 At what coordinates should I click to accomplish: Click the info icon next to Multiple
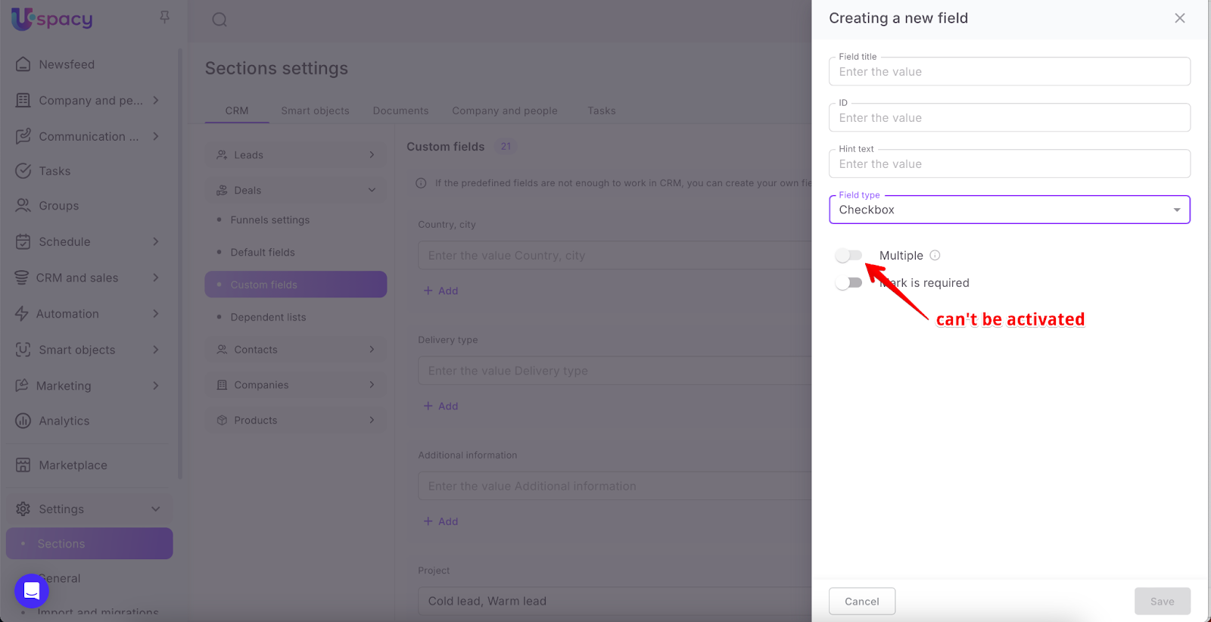(x=935, y=256)
